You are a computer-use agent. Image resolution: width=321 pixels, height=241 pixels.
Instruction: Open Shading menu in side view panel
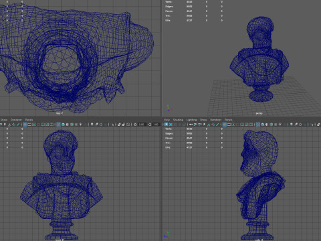click(x=178, y=120)
